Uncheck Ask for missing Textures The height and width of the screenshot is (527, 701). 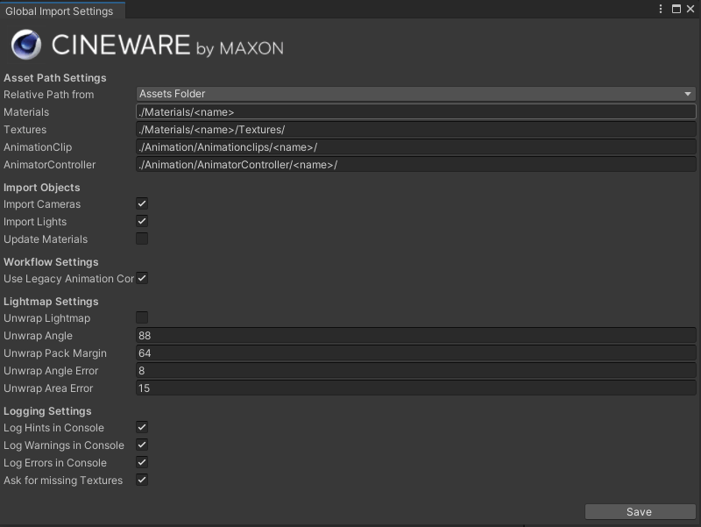coord(142,480)
